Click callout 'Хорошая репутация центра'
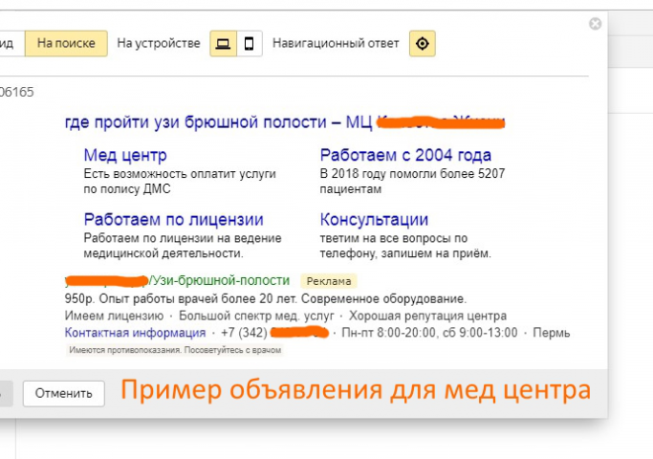This screenshot has height=459, width=653. click(x=427, y=316)
